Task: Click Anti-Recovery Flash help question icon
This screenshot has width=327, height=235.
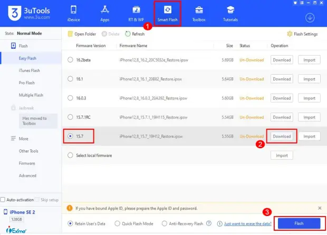Action: (208, 223)
